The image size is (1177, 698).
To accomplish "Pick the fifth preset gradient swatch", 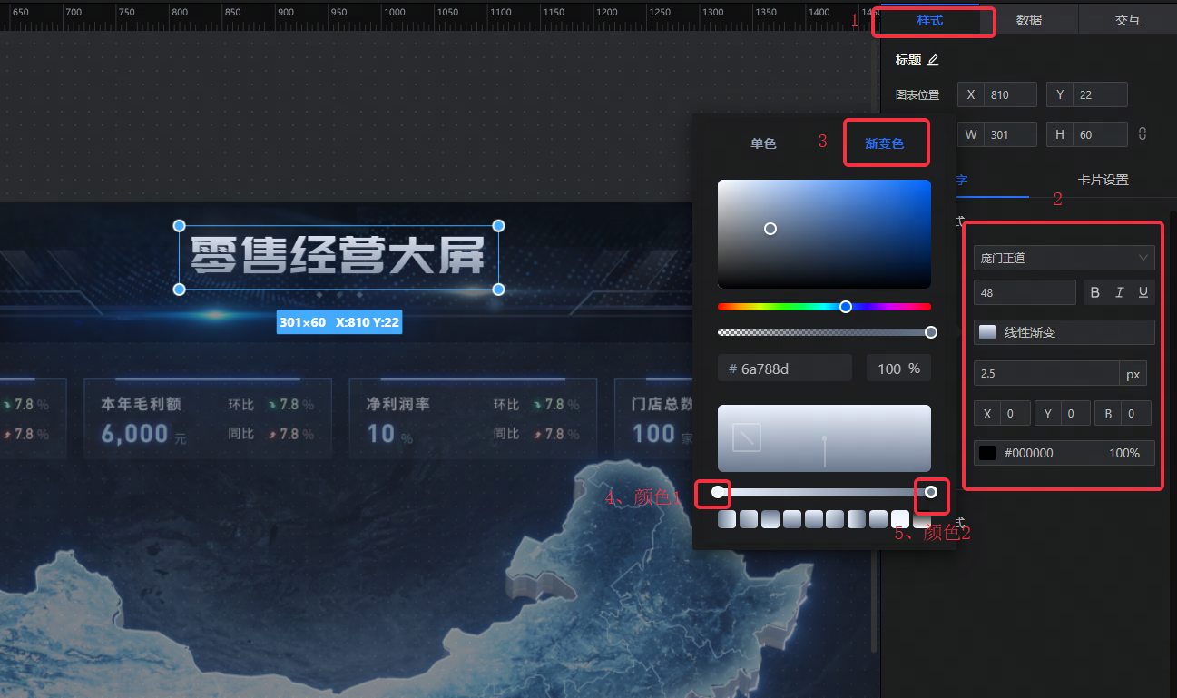I will point(813,519).
